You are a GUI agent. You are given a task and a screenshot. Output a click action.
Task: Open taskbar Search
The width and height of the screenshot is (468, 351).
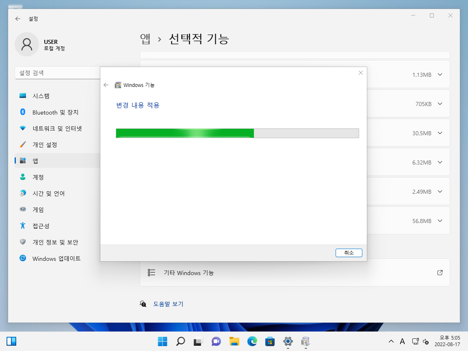coord(180,341)
